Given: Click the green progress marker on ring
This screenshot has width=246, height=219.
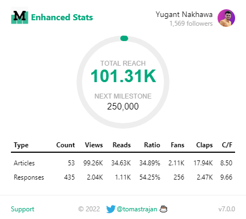Looking at the screenshot, I should tap(124, 38).
